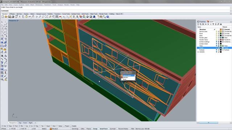Toggle Ortho in the status bar

click(x=83, y=129)
